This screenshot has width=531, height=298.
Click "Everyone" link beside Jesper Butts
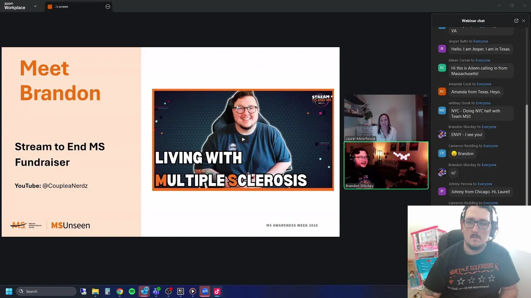(480, 41)
